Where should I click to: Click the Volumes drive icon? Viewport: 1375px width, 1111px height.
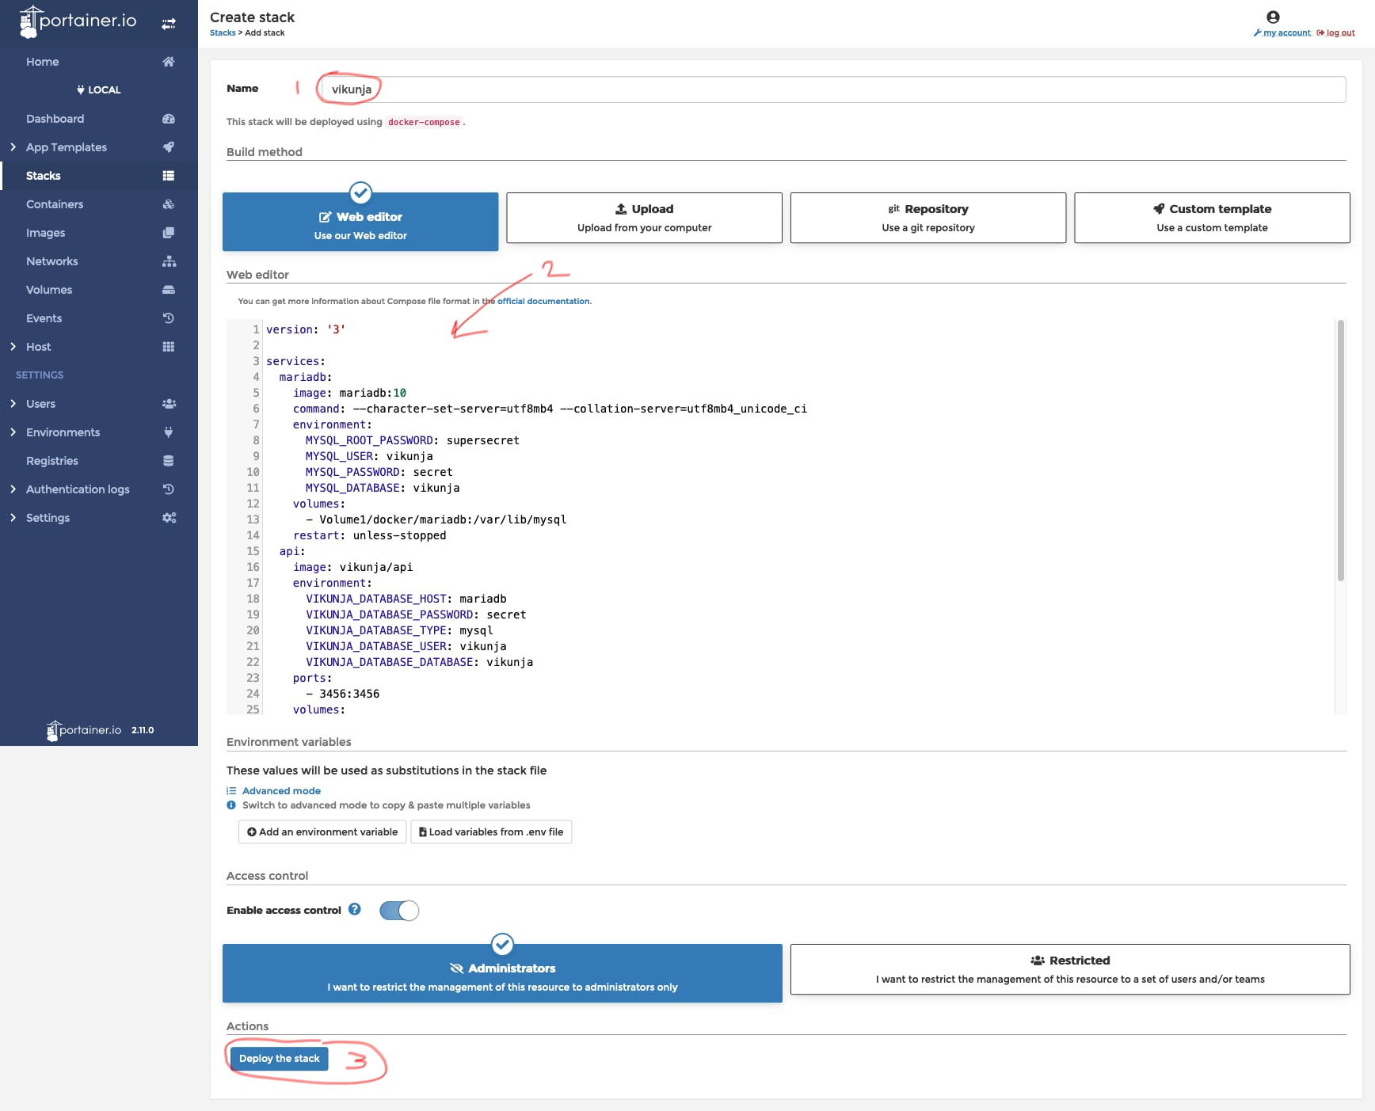click(x=168, y=290)
